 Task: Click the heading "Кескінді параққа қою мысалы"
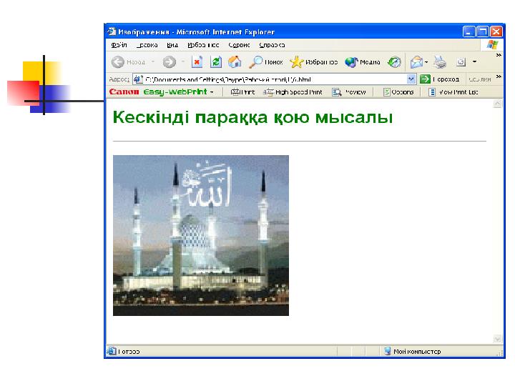252,117
